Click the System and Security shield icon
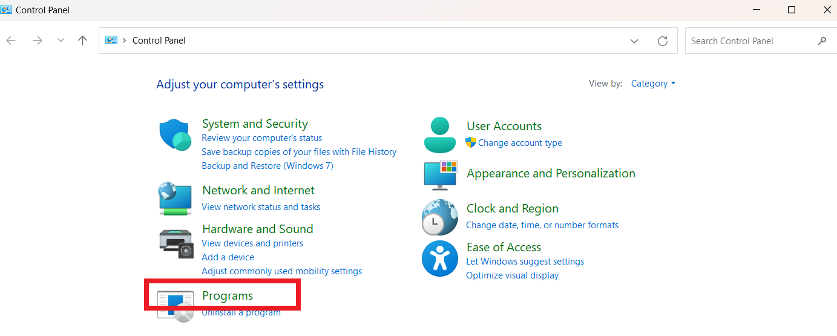 (x=175, y=135)
